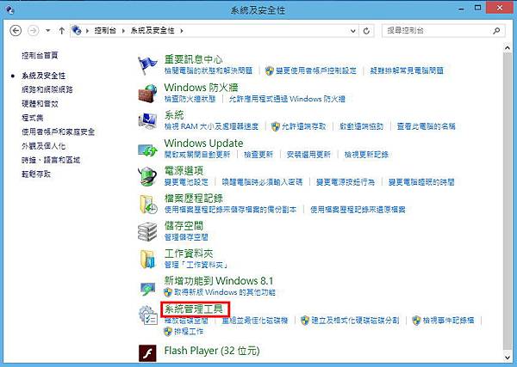Click 重組並最佳化磁碟機 link

(x=255, y=320)
